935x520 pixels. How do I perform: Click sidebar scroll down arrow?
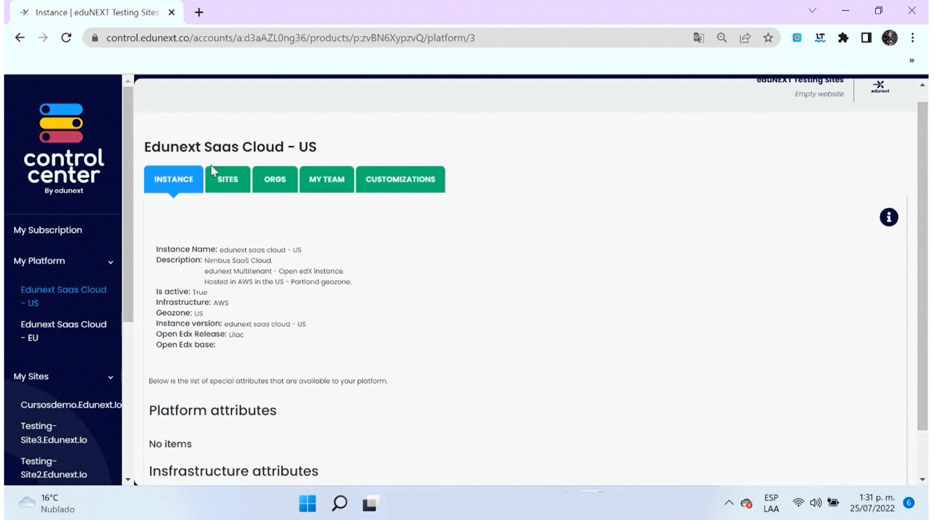(x=128, y=480)
